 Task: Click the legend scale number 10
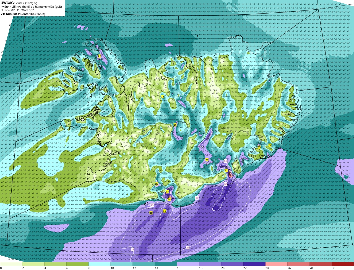(112, 268)
